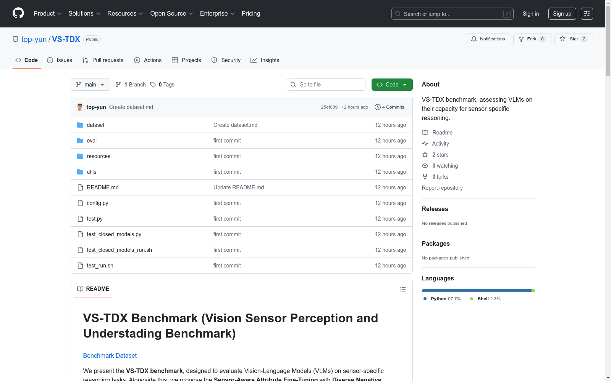Expand the Product menu
This screenshot has width=611, height=381.
coord(47,13)
